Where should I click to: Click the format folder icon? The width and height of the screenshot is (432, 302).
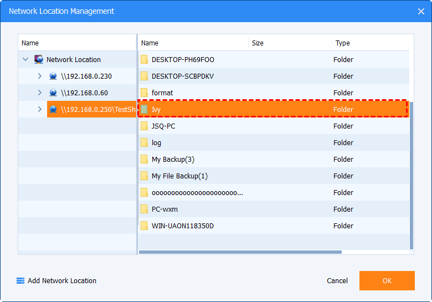(144, 93)
